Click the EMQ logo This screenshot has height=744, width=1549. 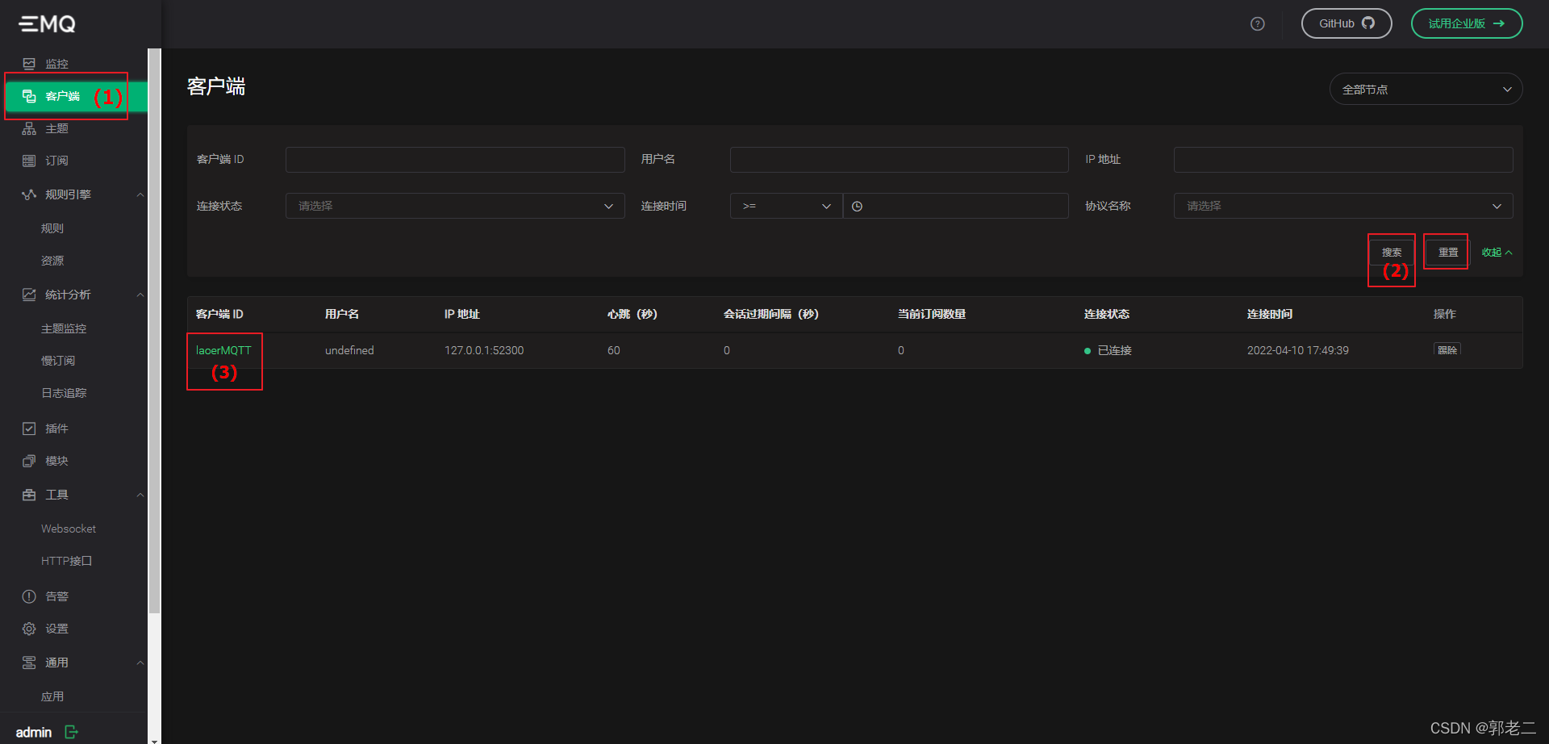coord(48,24)
